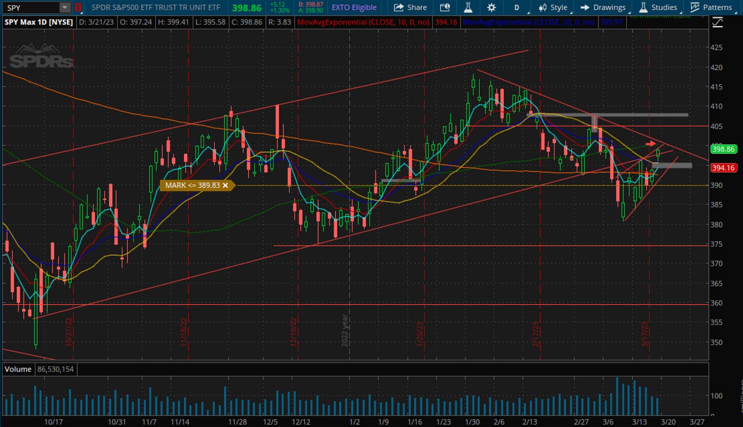Screen dimensions: 743x427
Task: Open the quick quote details icon
Action: tap(444, 7)
